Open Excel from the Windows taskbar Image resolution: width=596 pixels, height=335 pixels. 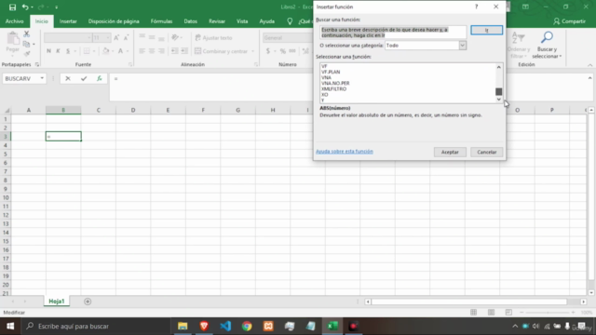pyautogui.click(x=332, y=326)
